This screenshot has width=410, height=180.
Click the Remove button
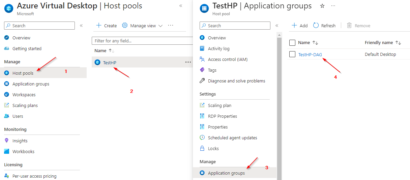tap(358, 26)
